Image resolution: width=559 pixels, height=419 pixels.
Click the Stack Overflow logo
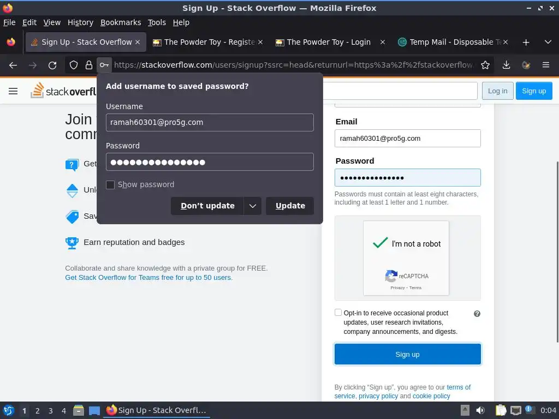[63, 91]
